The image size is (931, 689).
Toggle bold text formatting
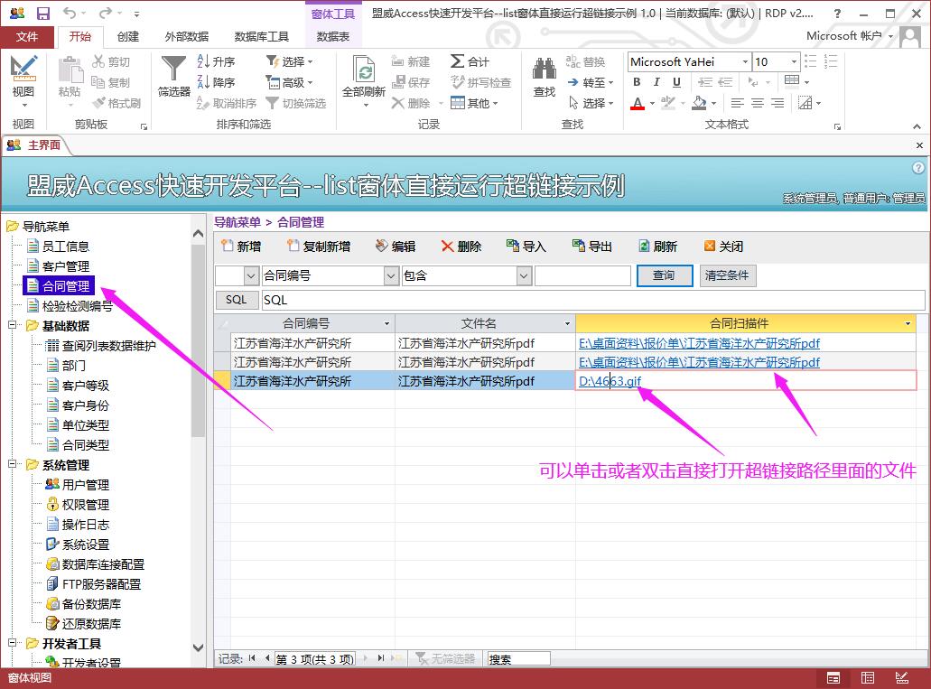(637, 82)
